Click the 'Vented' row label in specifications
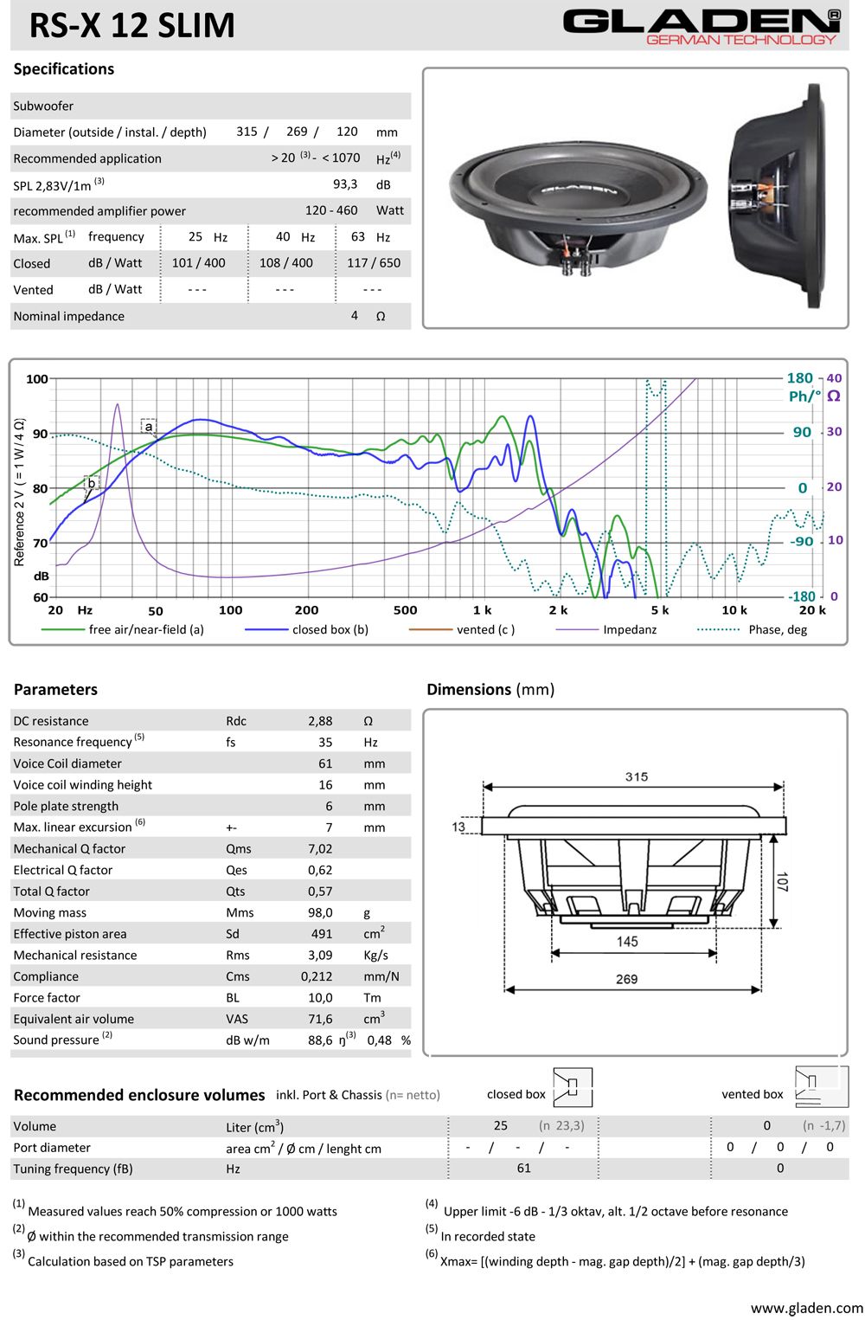 click(34, 290)
